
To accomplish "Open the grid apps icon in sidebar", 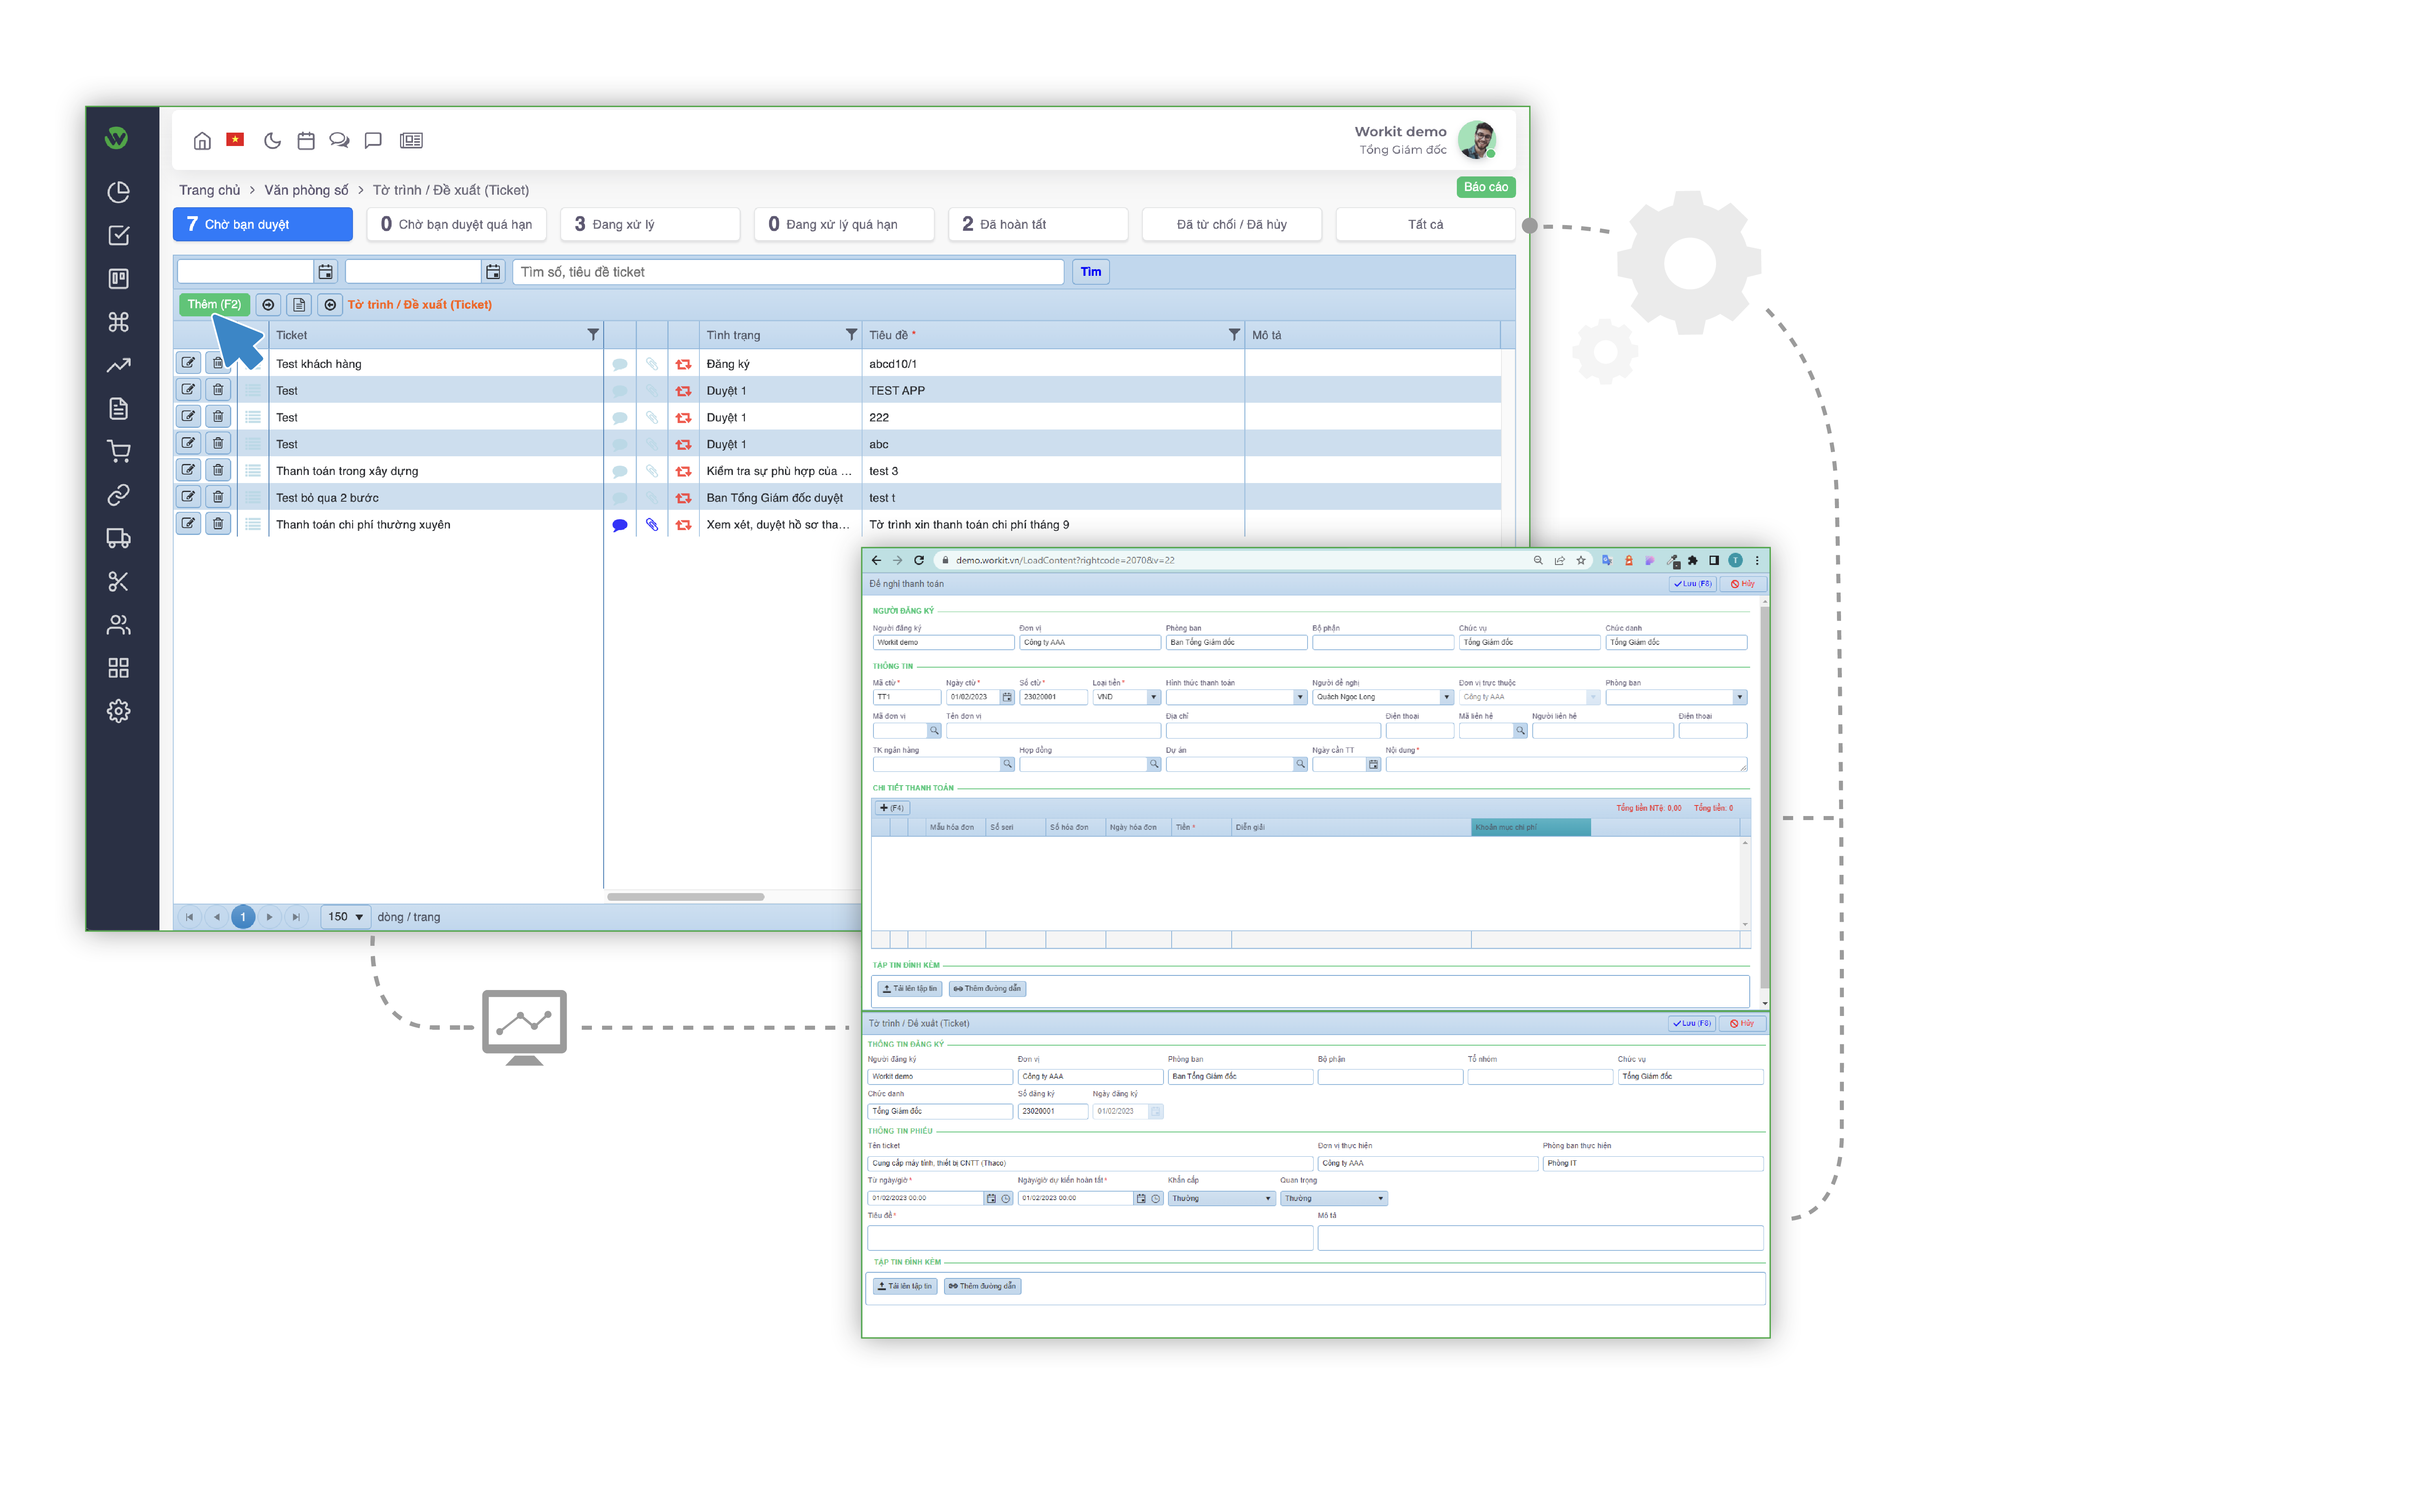I will coord(119,668).
